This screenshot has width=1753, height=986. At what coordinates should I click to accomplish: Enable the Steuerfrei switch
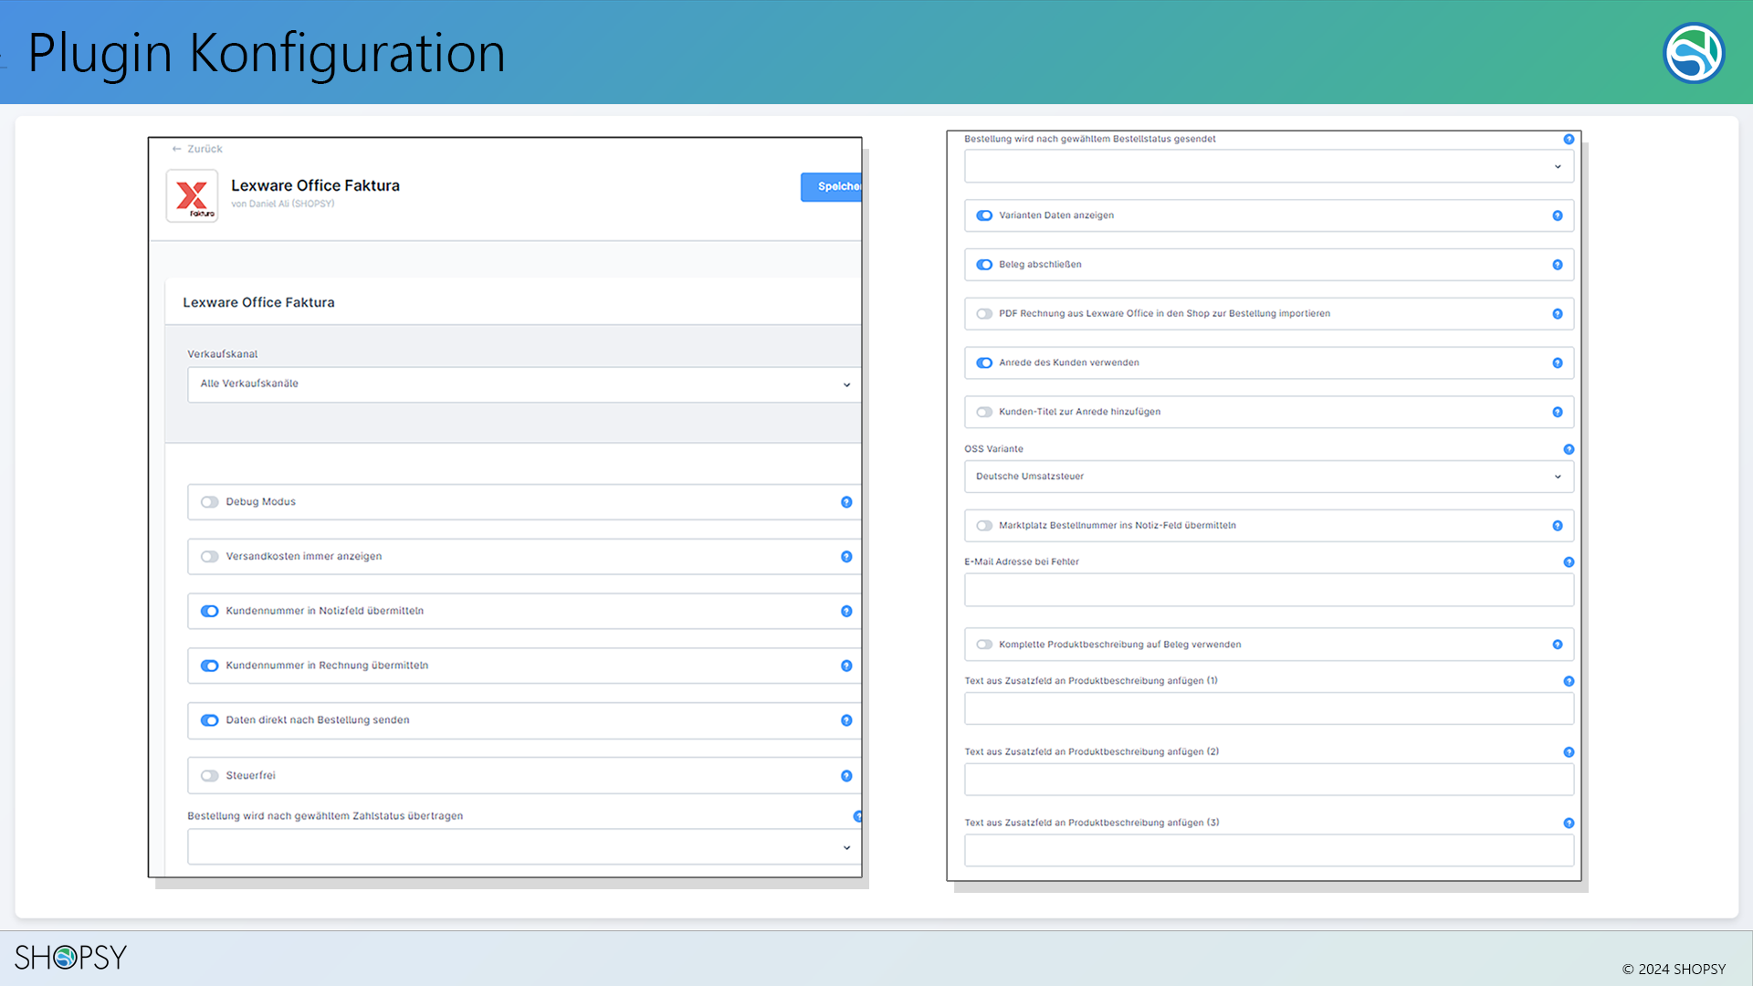210,776
